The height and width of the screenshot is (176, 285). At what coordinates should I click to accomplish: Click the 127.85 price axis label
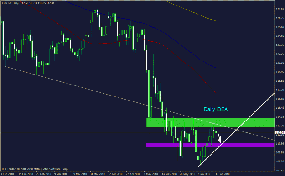tap(280, 9)
